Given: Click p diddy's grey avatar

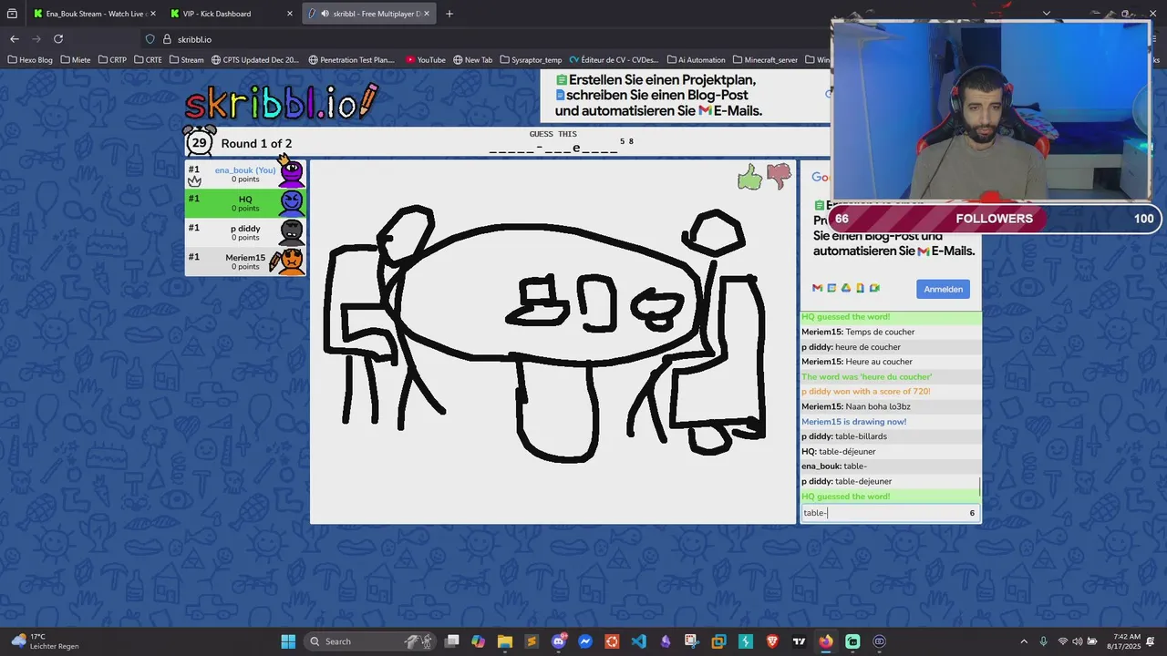Looking at the screenshot, I should (x=292, y=231).
